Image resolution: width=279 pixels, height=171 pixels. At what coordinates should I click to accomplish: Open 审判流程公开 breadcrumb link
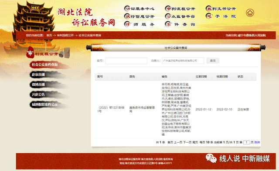(65, 35)
